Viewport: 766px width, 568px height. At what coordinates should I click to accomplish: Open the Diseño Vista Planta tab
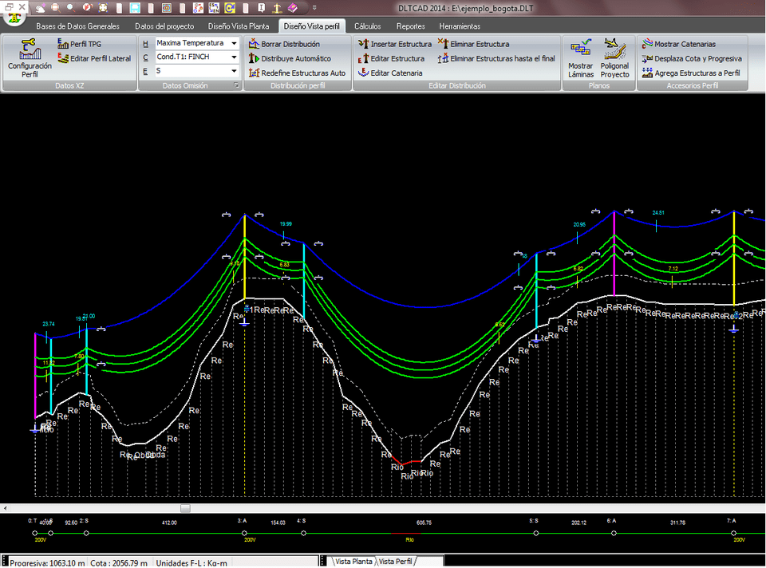point(239,26)
